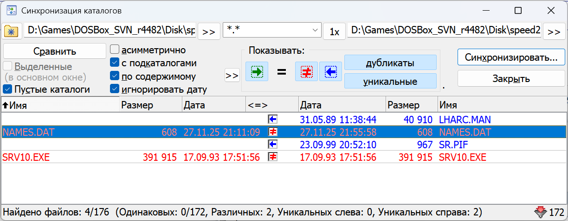Viewport: 568px width, 221px height.
Task: Click the date 23.09.99 20:52:10
Action: point(338,145)
